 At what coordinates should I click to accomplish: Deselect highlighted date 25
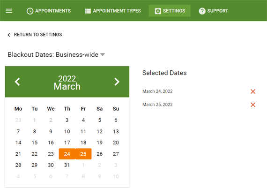coord(83,154)
